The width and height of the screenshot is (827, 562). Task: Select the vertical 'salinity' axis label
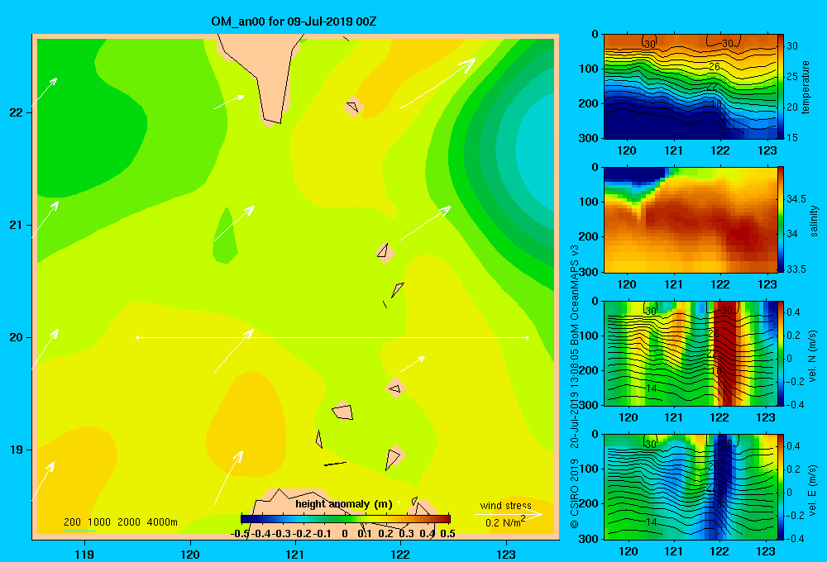[x=815, y=221]
